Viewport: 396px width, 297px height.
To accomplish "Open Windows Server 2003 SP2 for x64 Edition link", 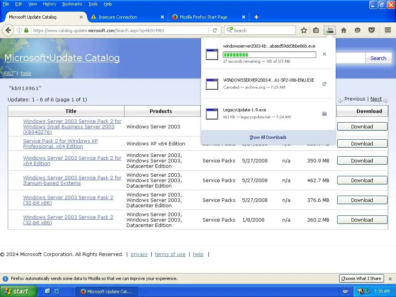I will (x=72, y=160).
